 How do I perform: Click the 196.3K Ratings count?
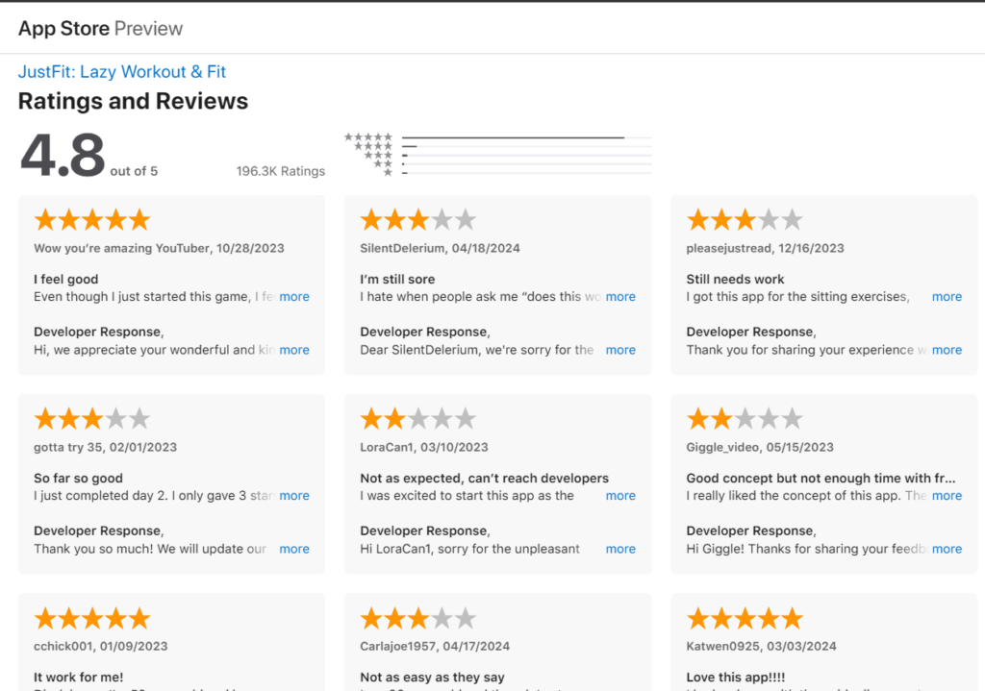click(x=281, y=171)
